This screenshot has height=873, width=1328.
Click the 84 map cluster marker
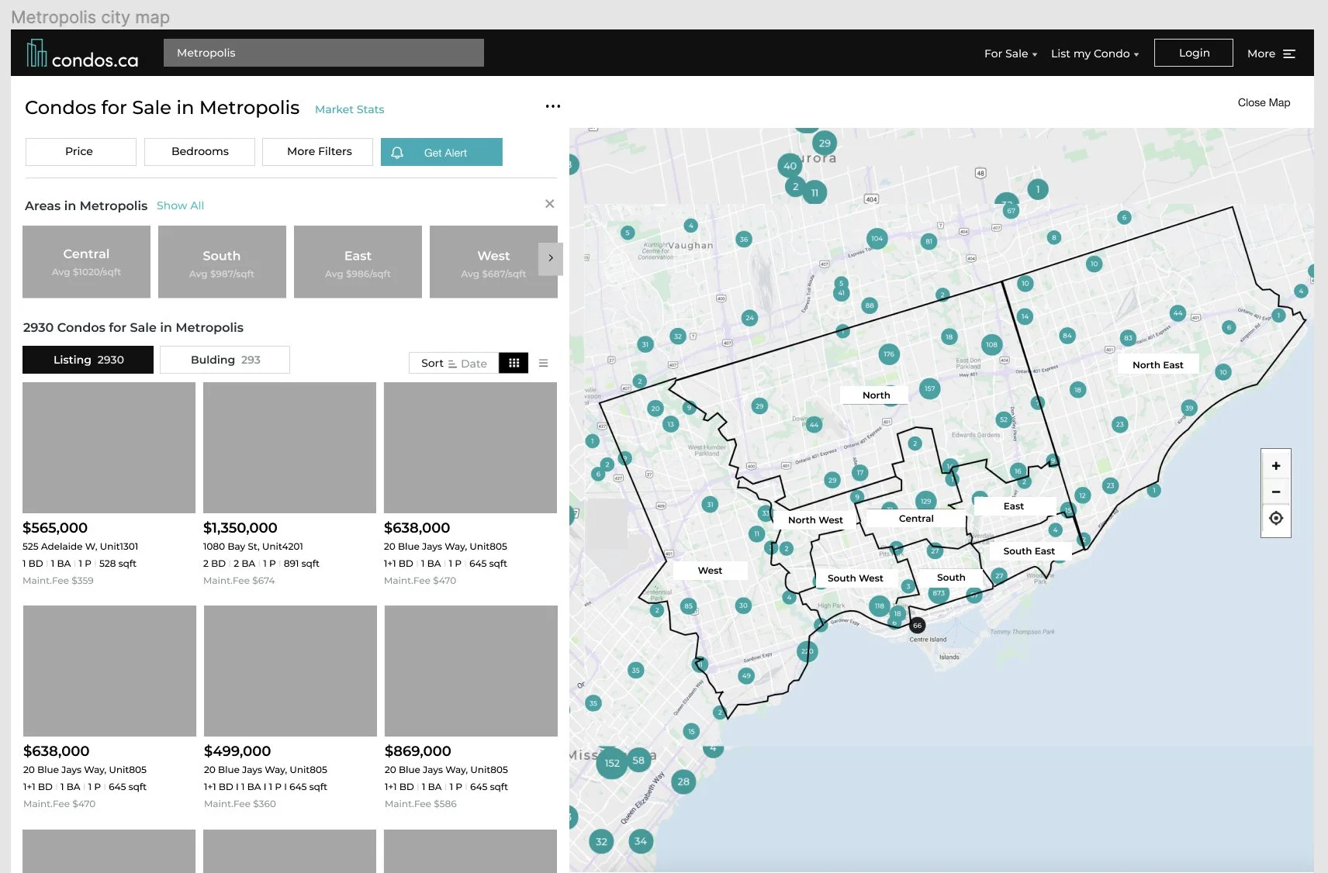tap(1067, 336)
